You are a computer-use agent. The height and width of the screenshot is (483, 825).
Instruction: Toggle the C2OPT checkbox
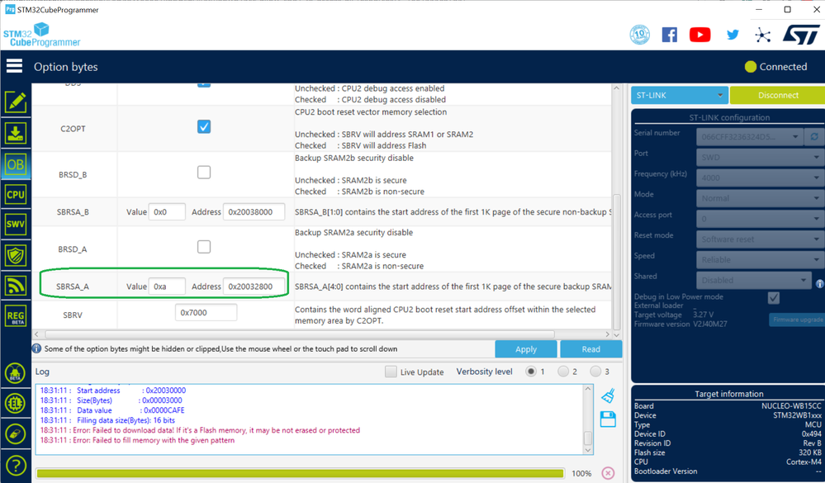pyautogui.click(x=204, y=127)
